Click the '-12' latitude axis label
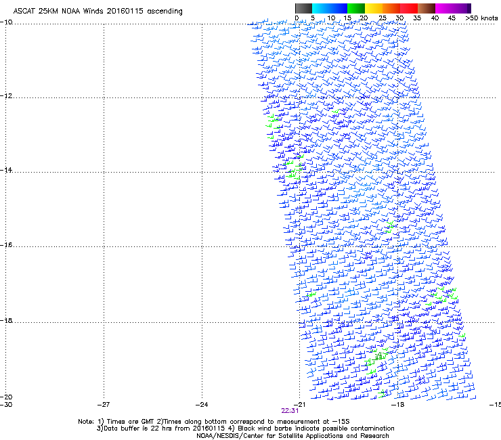501x440 pixels. (6, 96)
